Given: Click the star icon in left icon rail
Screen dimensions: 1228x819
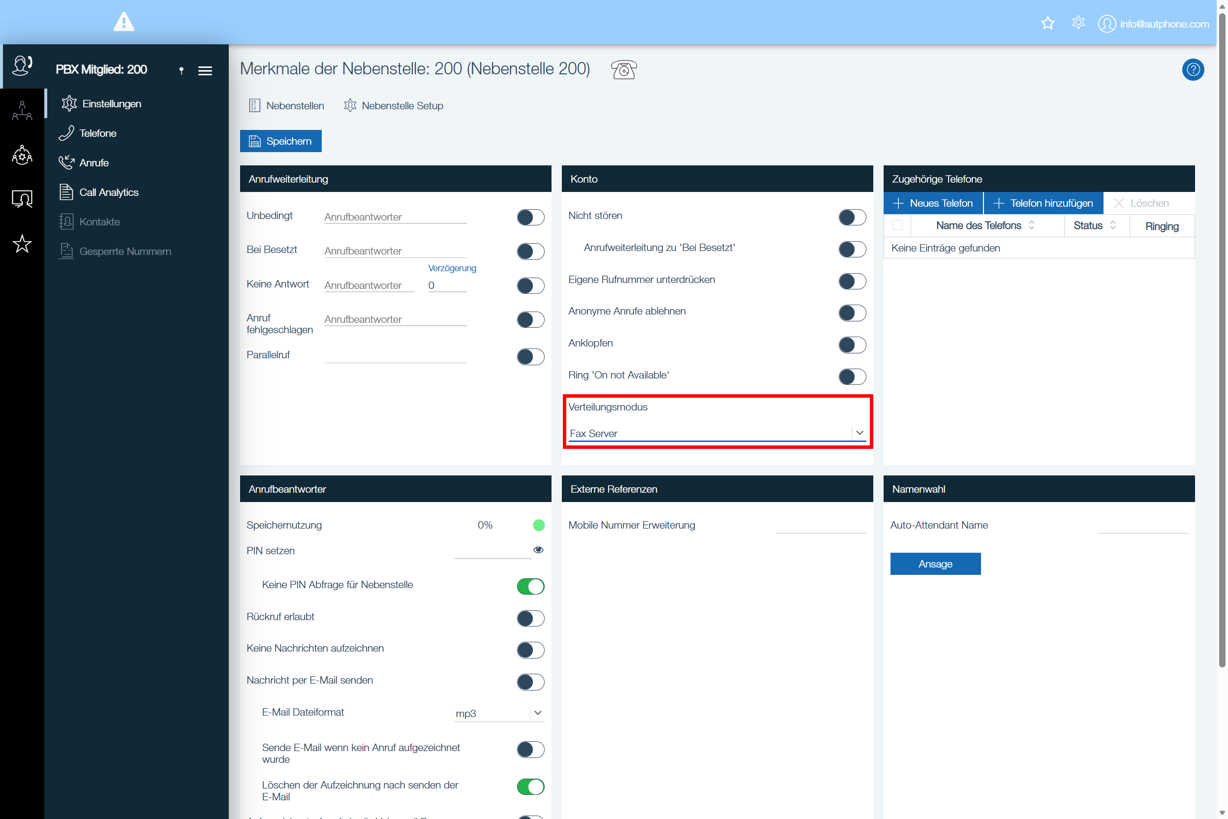Looking at the screenshot, I should point(22,244).
